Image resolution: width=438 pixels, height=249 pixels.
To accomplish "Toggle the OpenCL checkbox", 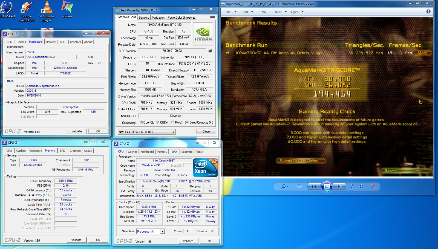I will (x=141, y=123).
